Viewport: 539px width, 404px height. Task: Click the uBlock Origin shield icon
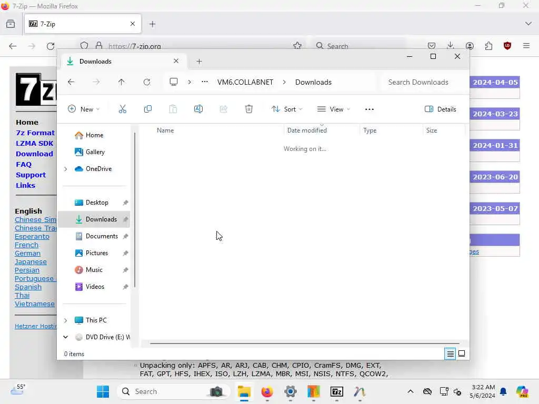point(507,46)
